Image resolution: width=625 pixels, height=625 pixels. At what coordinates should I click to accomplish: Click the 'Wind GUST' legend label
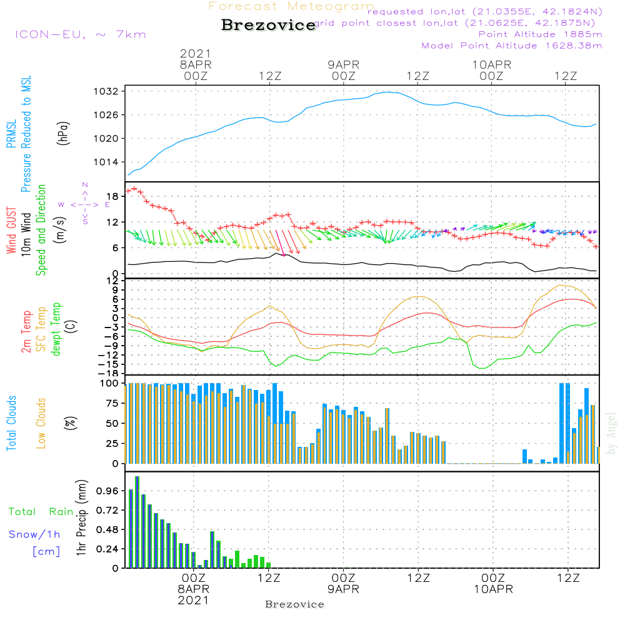[x=11, y=230]
